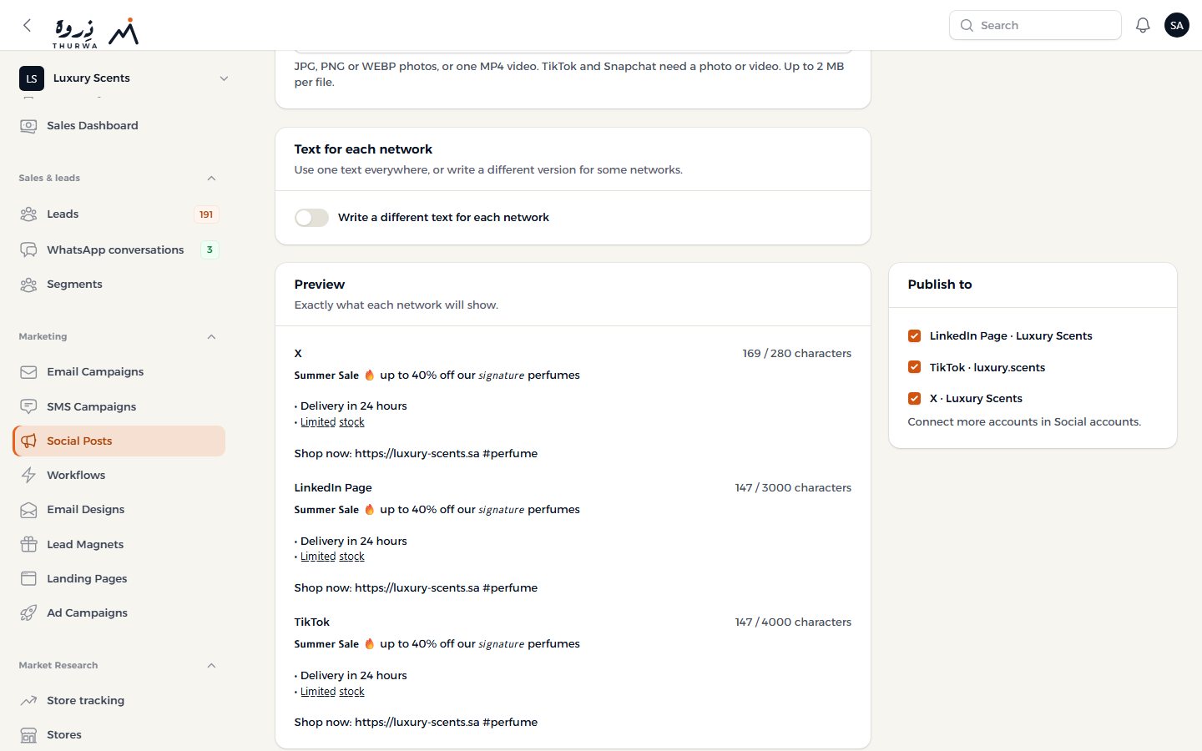Open the Thurwa logo home
This screenshot has width=1202, height=751.
(x=95, y=32)
